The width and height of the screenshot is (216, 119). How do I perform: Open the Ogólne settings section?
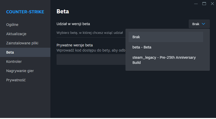12,25
